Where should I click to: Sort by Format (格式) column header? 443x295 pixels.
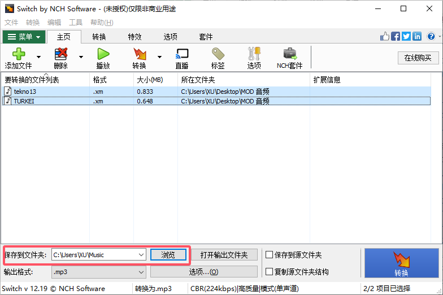click(112, 80)
